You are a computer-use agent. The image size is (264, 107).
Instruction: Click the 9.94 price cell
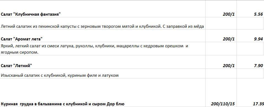tap(250, 36)
